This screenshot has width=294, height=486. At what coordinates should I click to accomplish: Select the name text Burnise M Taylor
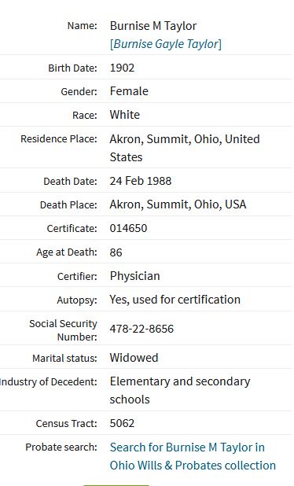153,26
